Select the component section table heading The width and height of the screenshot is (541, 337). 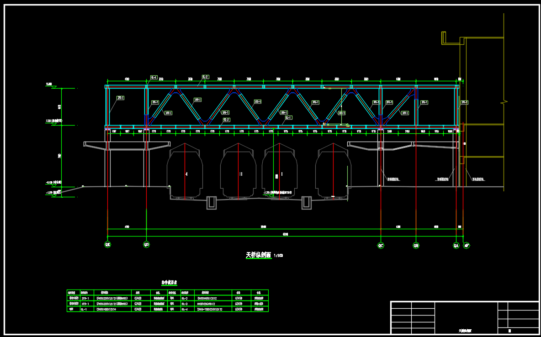click(x=170, y=283)
